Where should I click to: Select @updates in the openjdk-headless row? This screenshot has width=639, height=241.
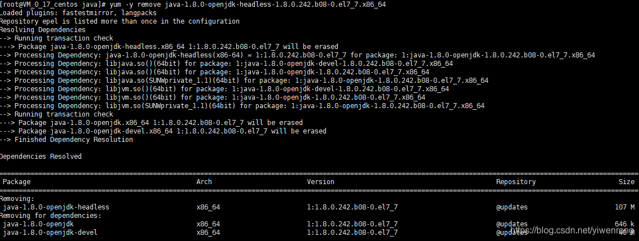pos(512,207)
